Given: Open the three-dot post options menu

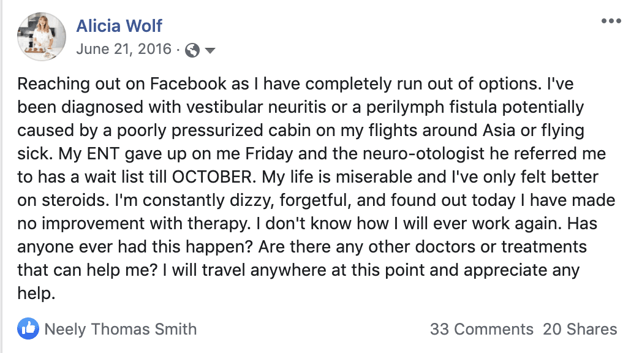Looking at the screenshot, I should (x=611, y=21).
